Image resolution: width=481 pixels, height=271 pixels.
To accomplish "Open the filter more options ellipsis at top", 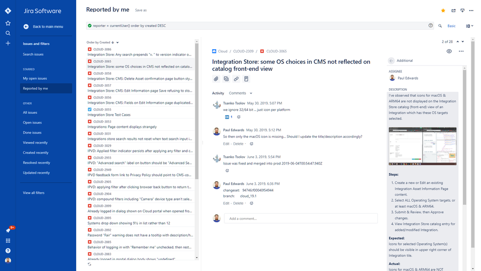I will (471, 11).
